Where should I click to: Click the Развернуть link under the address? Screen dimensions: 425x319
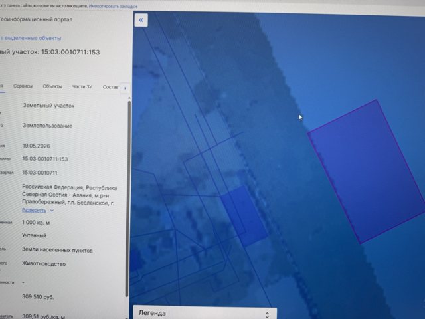pyautogui.click(x=34, y=210)
